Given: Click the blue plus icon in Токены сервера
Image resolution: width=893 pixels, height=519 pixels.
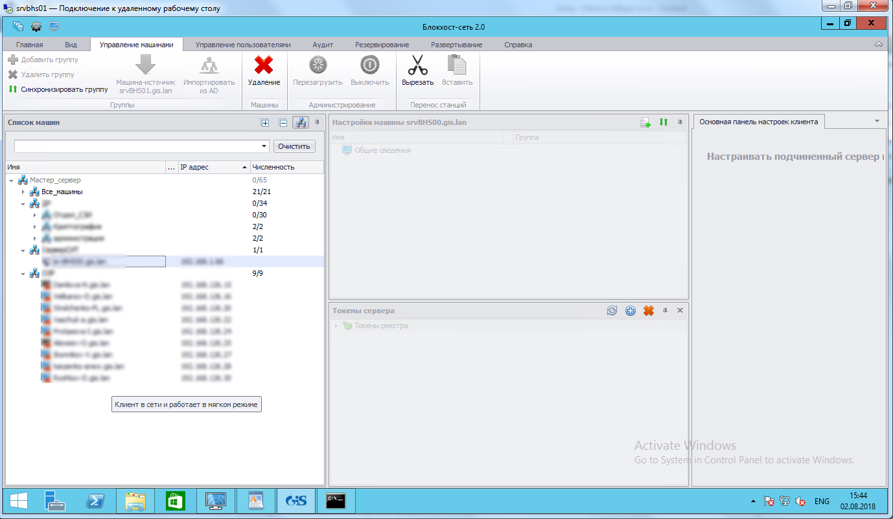Looking at the screenshot, I should (x=630, y=311).
